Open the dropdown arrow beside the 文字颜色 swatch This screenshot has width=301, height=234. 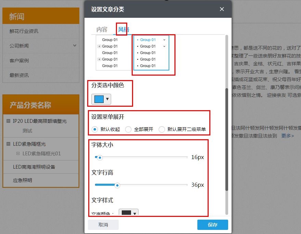click(134, 212)
